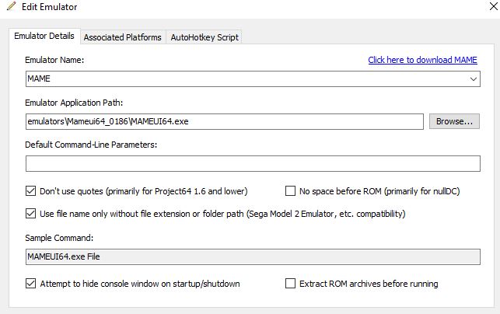This screenshot has width=500, height=314.
Task: Click the Sample Command label
Action: pos(59,237)
